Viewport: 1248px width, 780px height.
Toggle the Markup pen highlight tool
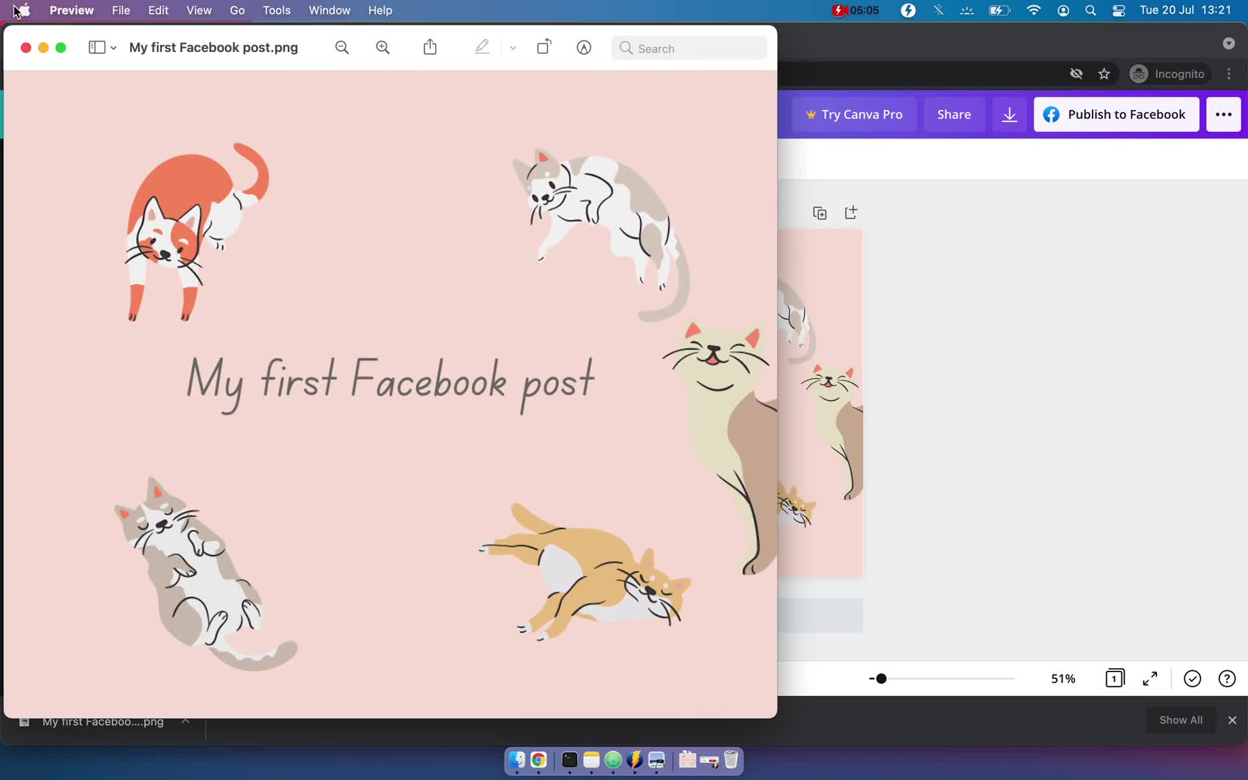pyautogui.click(x=482, y=47)
